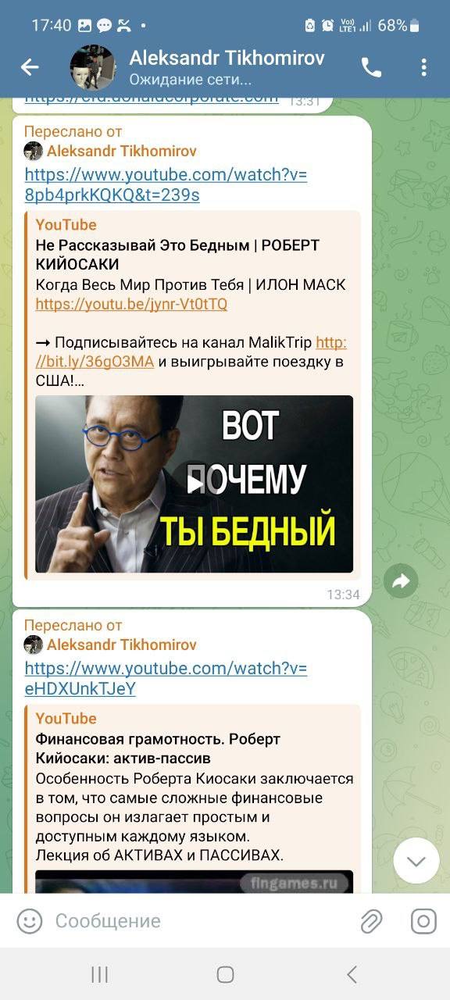The image size is (450, 1000).
Task: Jump to latest messages with down-chevron button
Action: tap(416, 861)
